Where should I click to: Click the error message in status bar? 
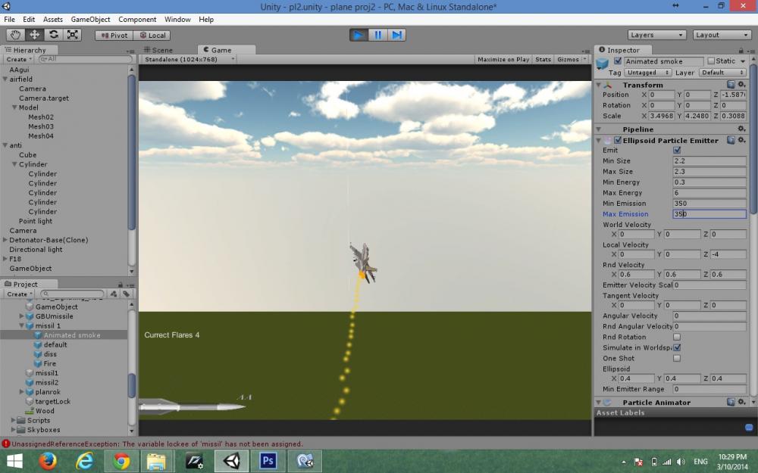(157, 443)
